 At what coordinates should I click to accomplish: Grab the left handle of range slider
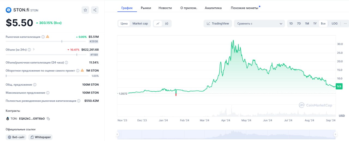[x=118, y=134]
